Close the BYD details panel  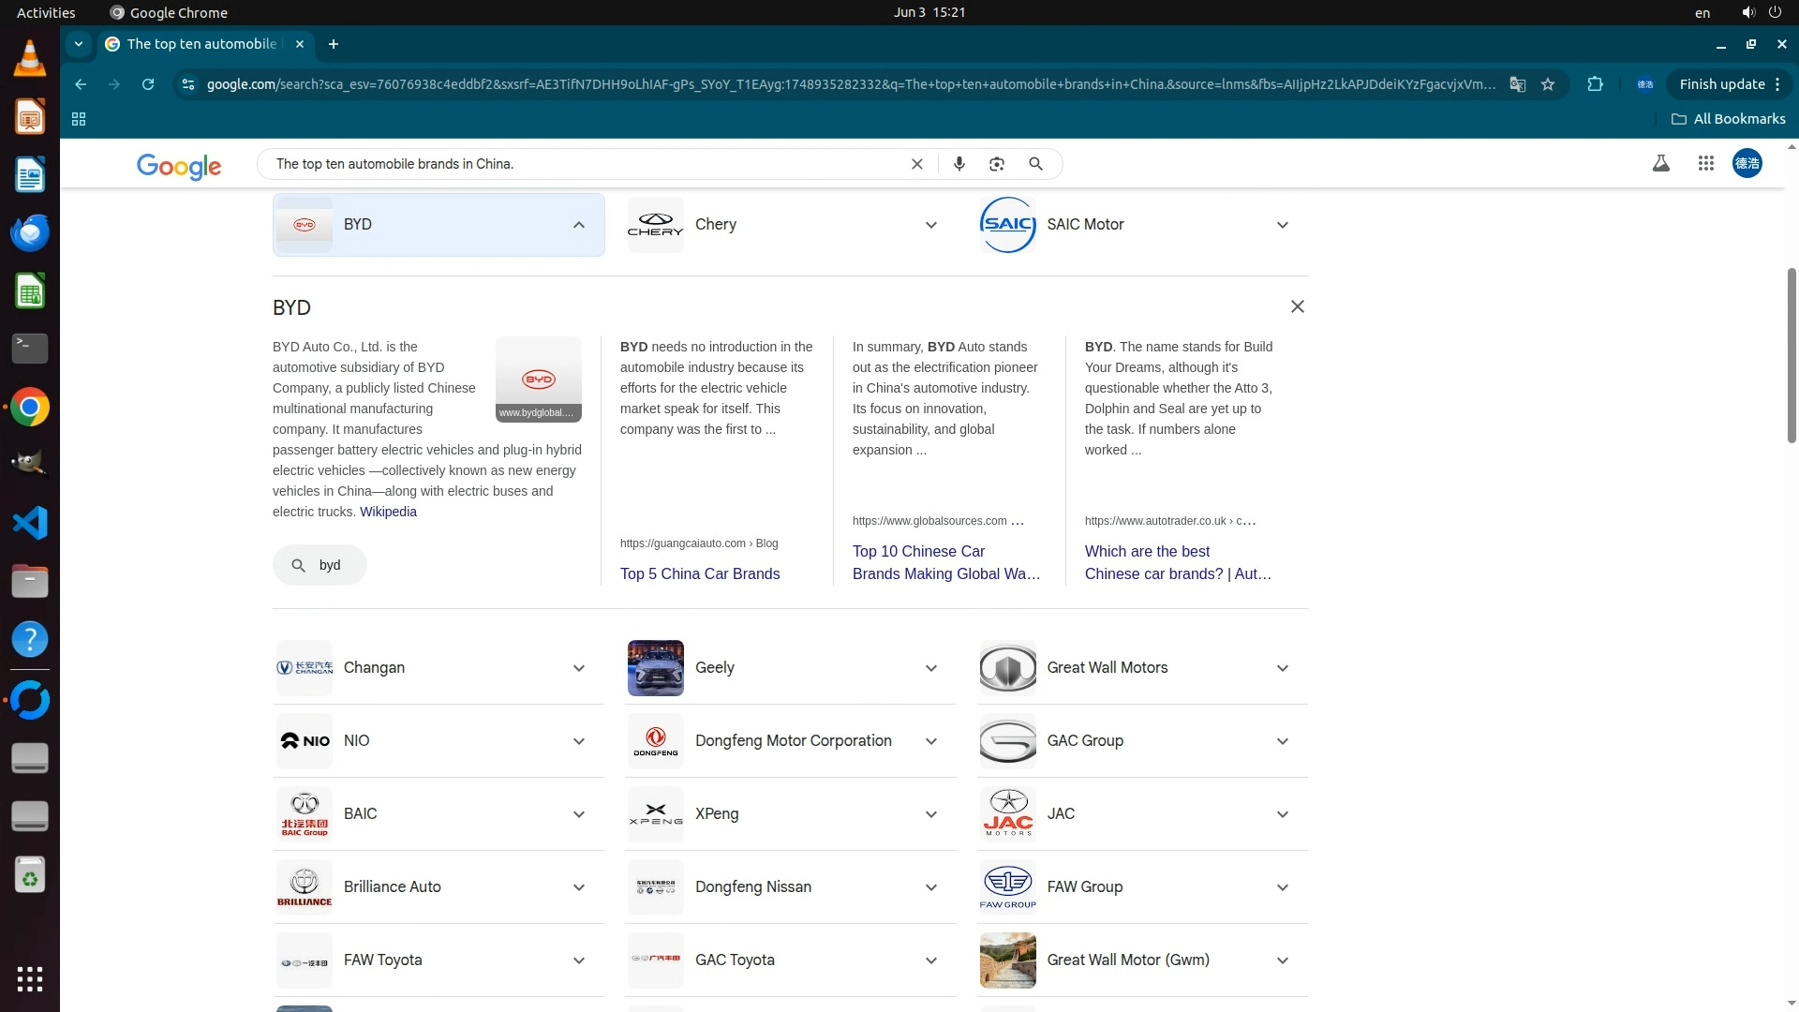[x=1297, y=306]
